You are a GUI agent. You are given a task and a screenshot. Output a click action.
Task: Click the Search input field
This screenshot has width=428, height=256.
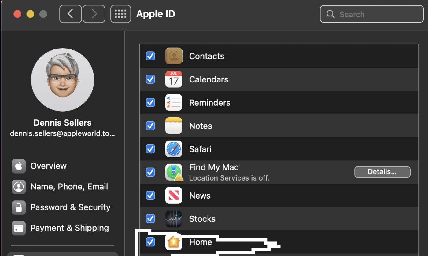point(371,14)
